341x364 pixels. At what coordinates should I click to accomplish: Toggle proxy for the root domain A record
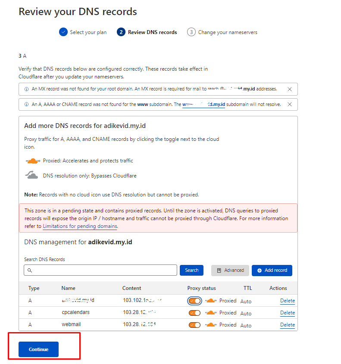click(194, 301)
